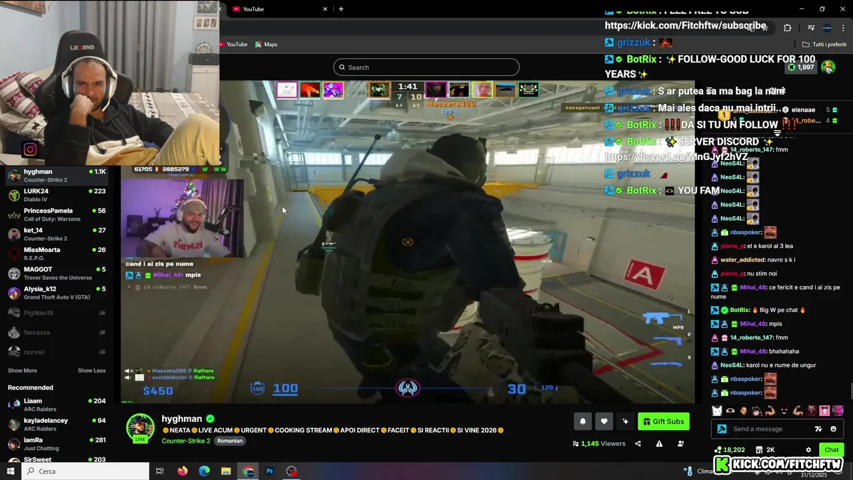The image size is (853, 480).
Task: Open recommended channel kayladelancey
Action: pyautogui.click(x=57, y=425)
